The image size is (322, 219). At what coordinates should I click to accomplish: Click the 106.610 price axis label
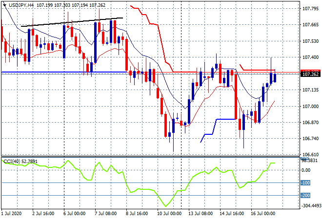click(x=310, y=155)
